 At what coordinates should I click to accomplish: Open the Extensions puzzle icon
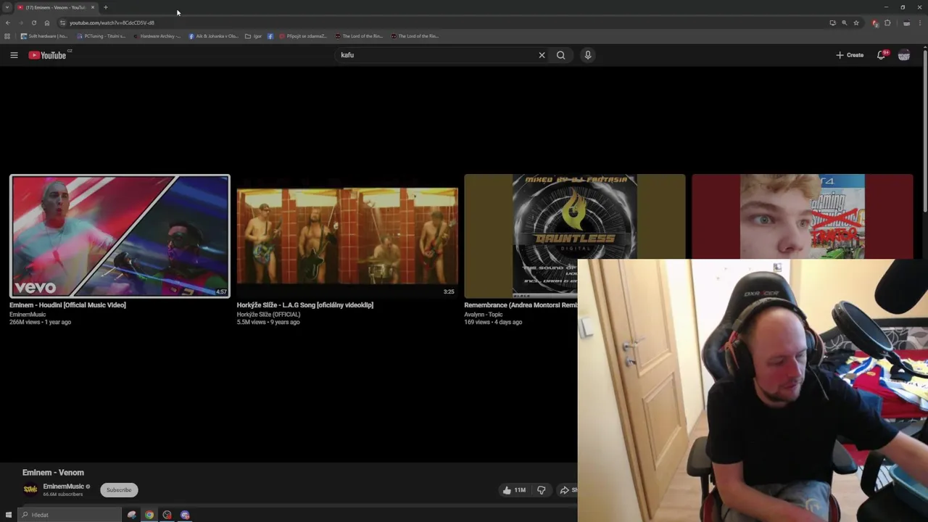pos(887,23)
